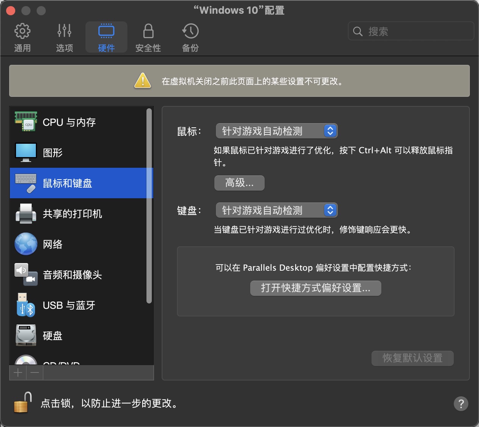Select 网络 label in the sidebar

(53, 244)
